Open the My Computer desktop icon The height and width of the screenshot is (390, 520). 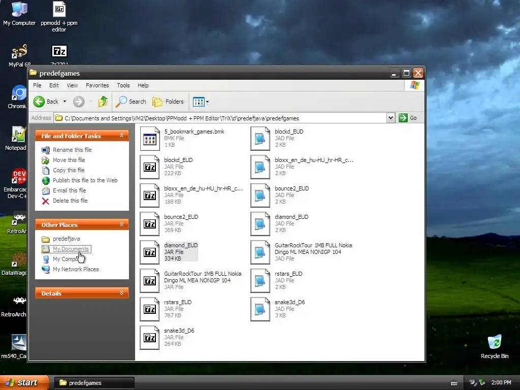19,14
